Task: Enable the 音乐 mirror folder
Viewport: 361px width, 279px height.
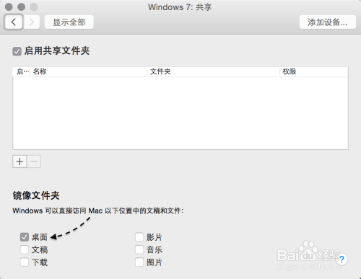Action: (139, 249)
